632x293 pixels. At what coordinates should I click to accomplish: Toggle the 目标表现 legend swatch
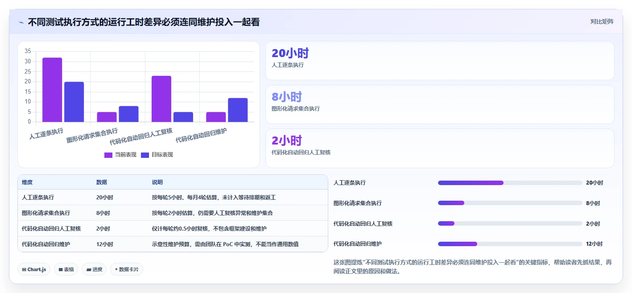point(145,155)
